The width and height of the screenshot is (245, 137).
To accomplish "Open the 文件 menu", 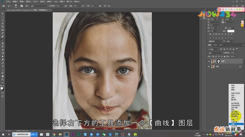I will [8, 2].
